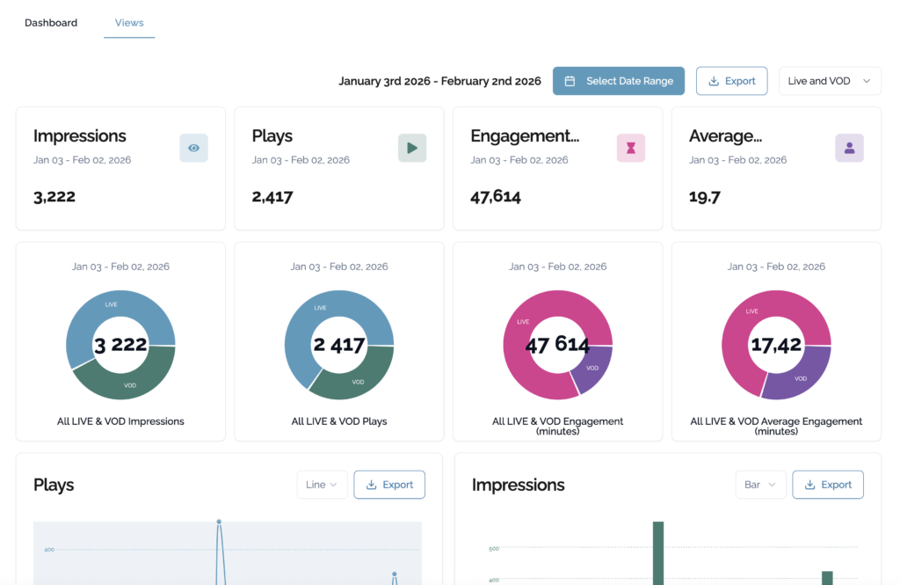This screenshot has height=585, width=900.
Task: Click download icon in Plays chart Export
Action: [x=371, y=485]
